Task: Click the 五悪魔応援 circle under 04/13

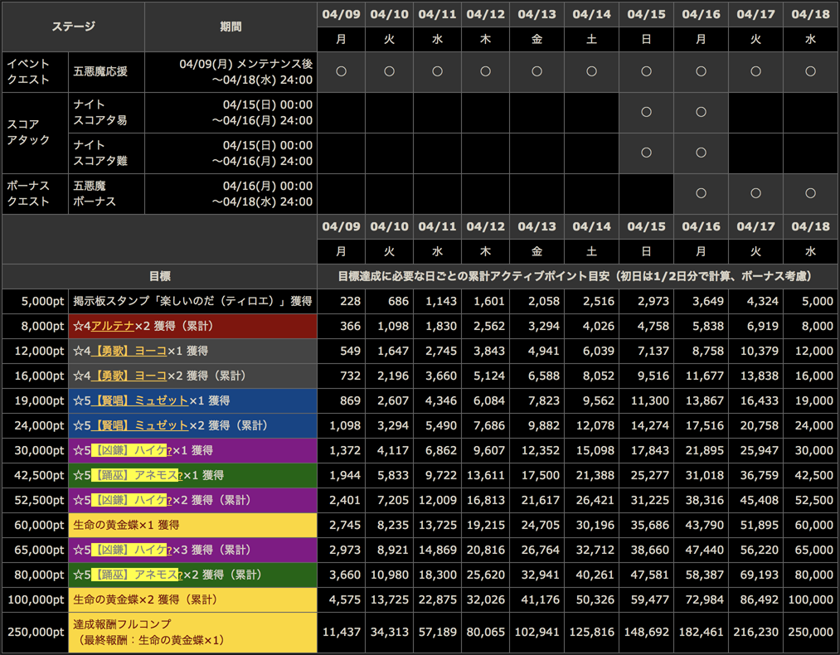Action: coord(537,72)
